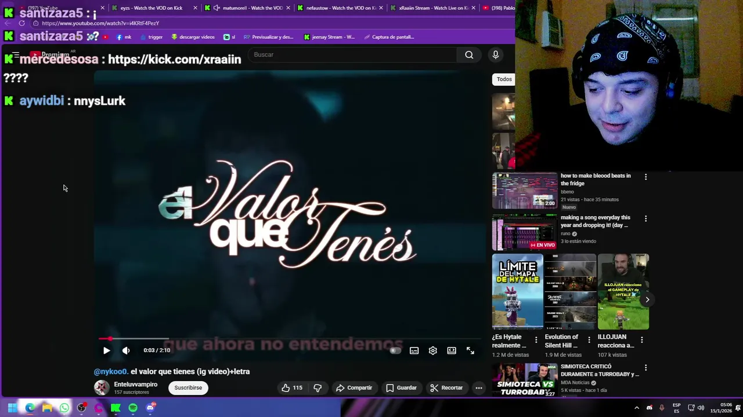
Task: Open options for 'making a song everyday' video
Action: click(645, 218)
